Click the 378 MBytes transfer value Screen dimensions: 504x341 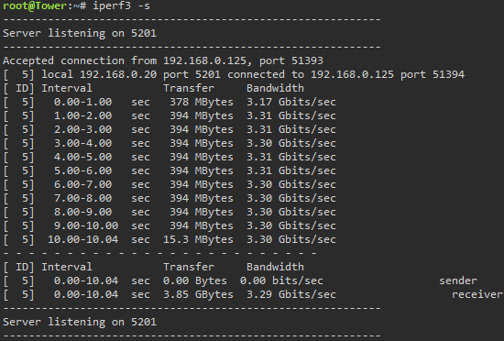tap(202, 102)
